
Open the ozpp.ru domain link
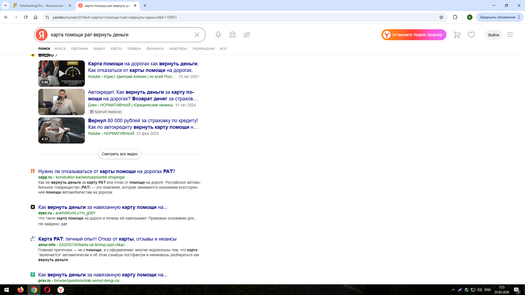click(x=45, y=177)
